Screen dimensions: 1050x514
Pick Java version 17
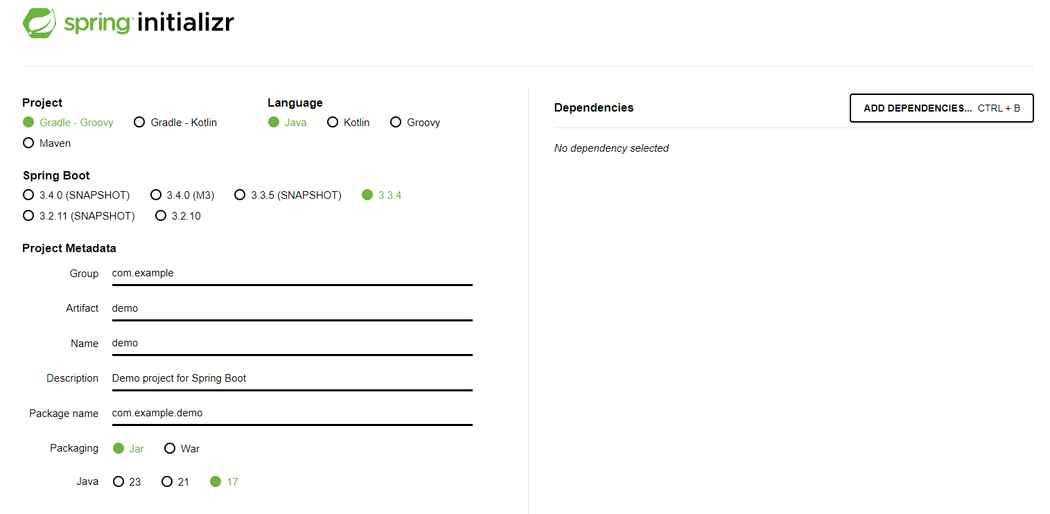coord(224,481)
